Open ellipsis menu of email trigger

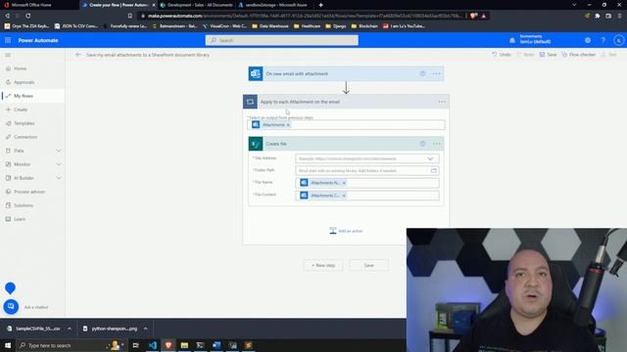pyautogui.click(x=436, y=74)
